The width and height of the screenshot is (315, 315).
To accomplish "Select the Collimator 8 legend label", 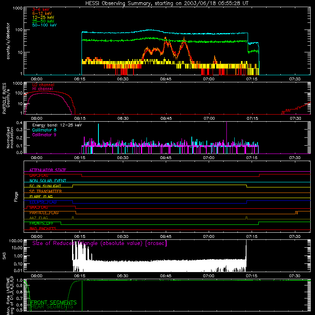I will point(44,130).
